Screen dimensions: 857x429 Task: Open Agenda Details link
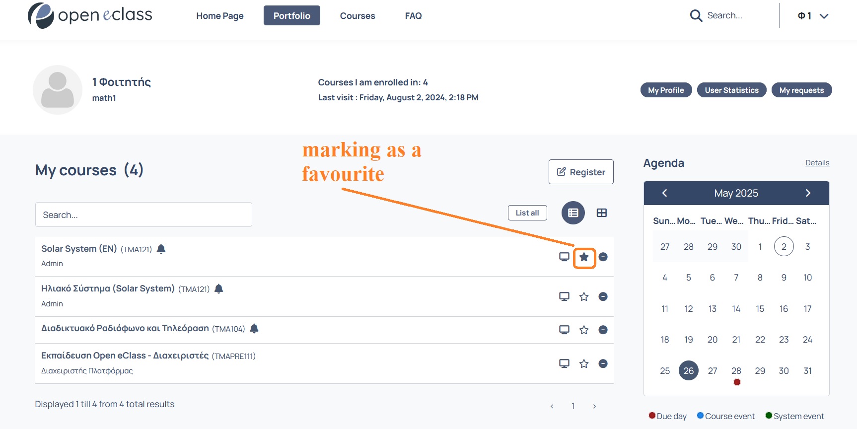tap(817, 163)
